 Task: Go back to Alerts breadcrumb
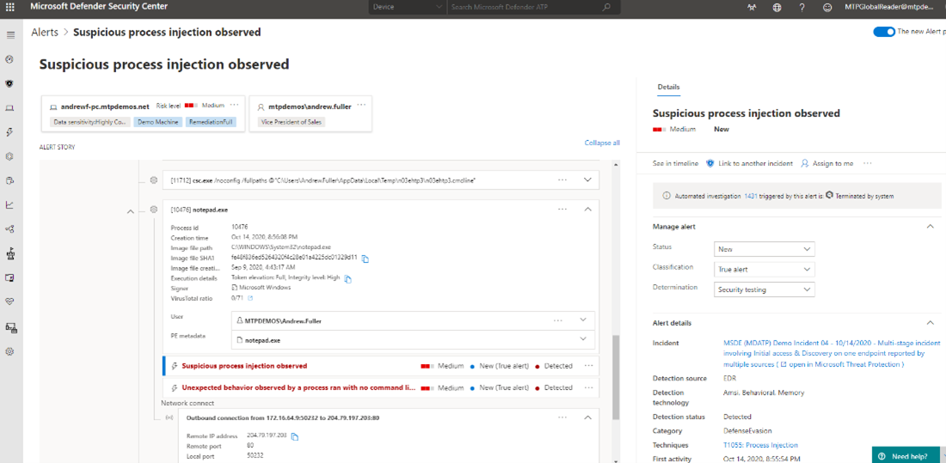[x=45, y=32]
